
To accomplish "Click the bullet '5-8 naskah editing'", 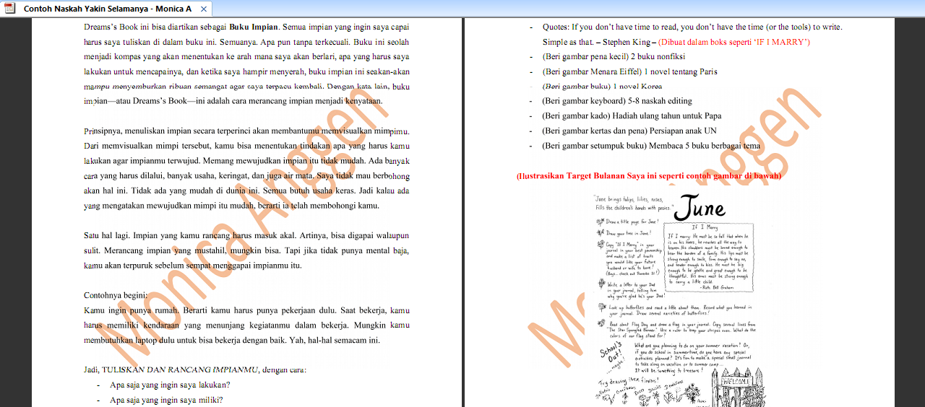I will pyautogui.click(x=658, y=101).
